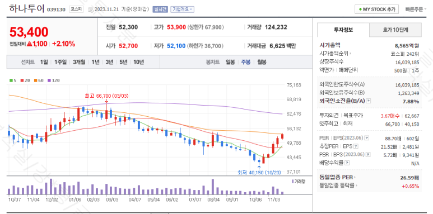Image resolution: width=433 pixels, height=214 pixels.
Task: Click the 외국인소진율 7.88% value
Action: coord(411,101)
